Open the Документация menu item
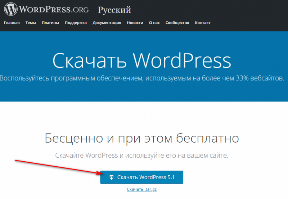Image resolution: width=288 pixels, height=199 pixels. [107, 23]
